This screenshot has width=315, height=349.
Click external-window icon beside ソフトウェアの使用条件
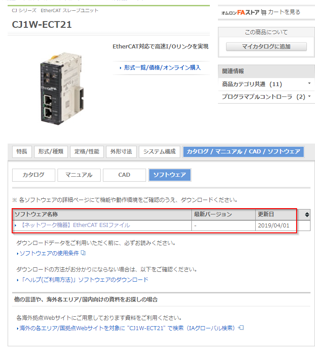click(83, 253)
